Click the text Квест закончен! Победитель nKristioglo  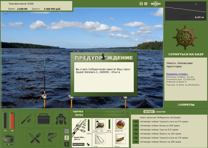160,117
